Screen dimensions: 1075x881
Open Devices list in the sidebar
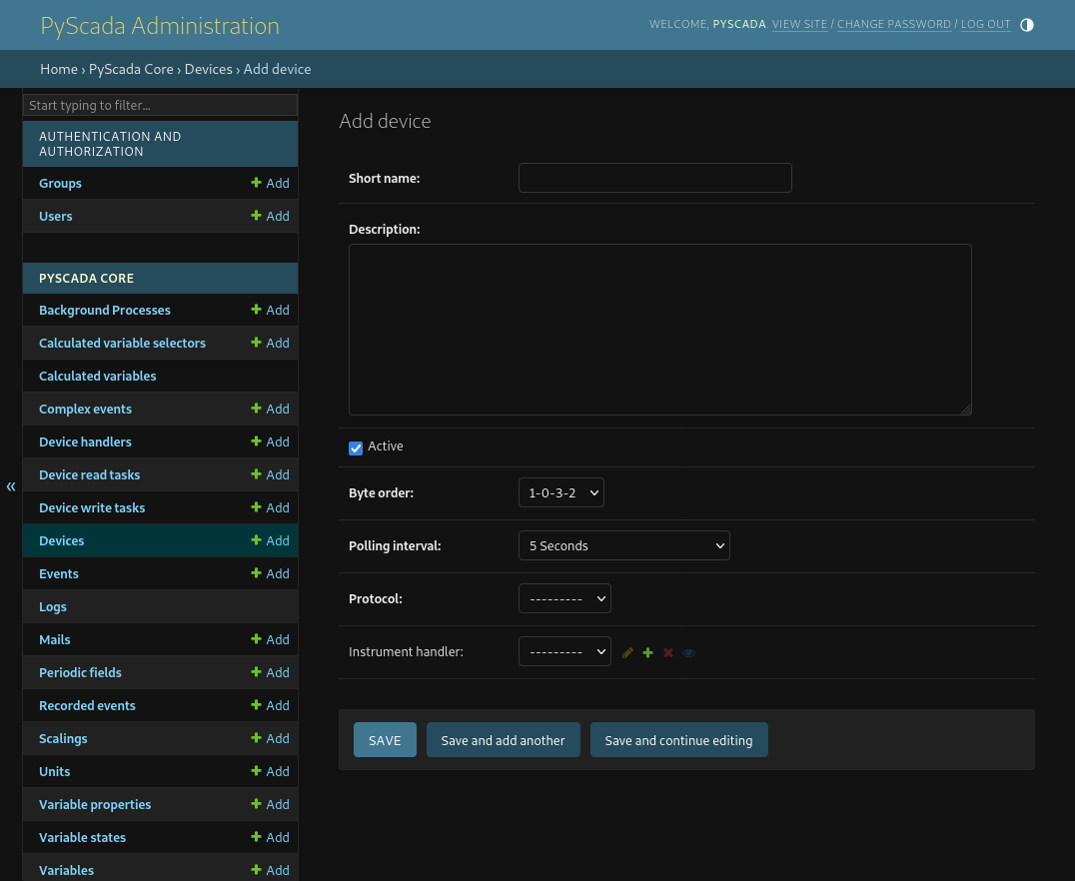point(62,540)
